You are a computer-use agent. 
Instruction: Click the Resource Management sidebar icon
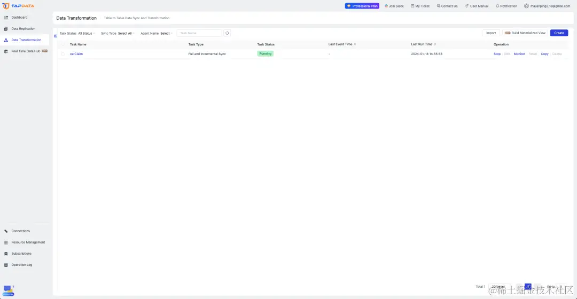6,242
